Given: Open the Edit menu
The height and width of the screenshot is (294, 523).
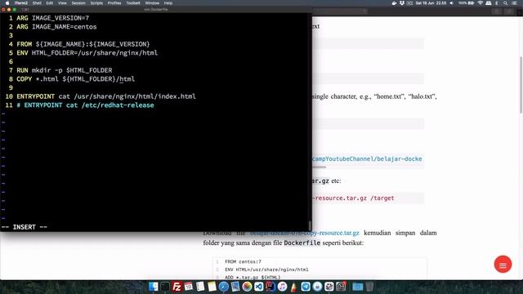Looking at the screenshot, I should click(x=50, y=3).
